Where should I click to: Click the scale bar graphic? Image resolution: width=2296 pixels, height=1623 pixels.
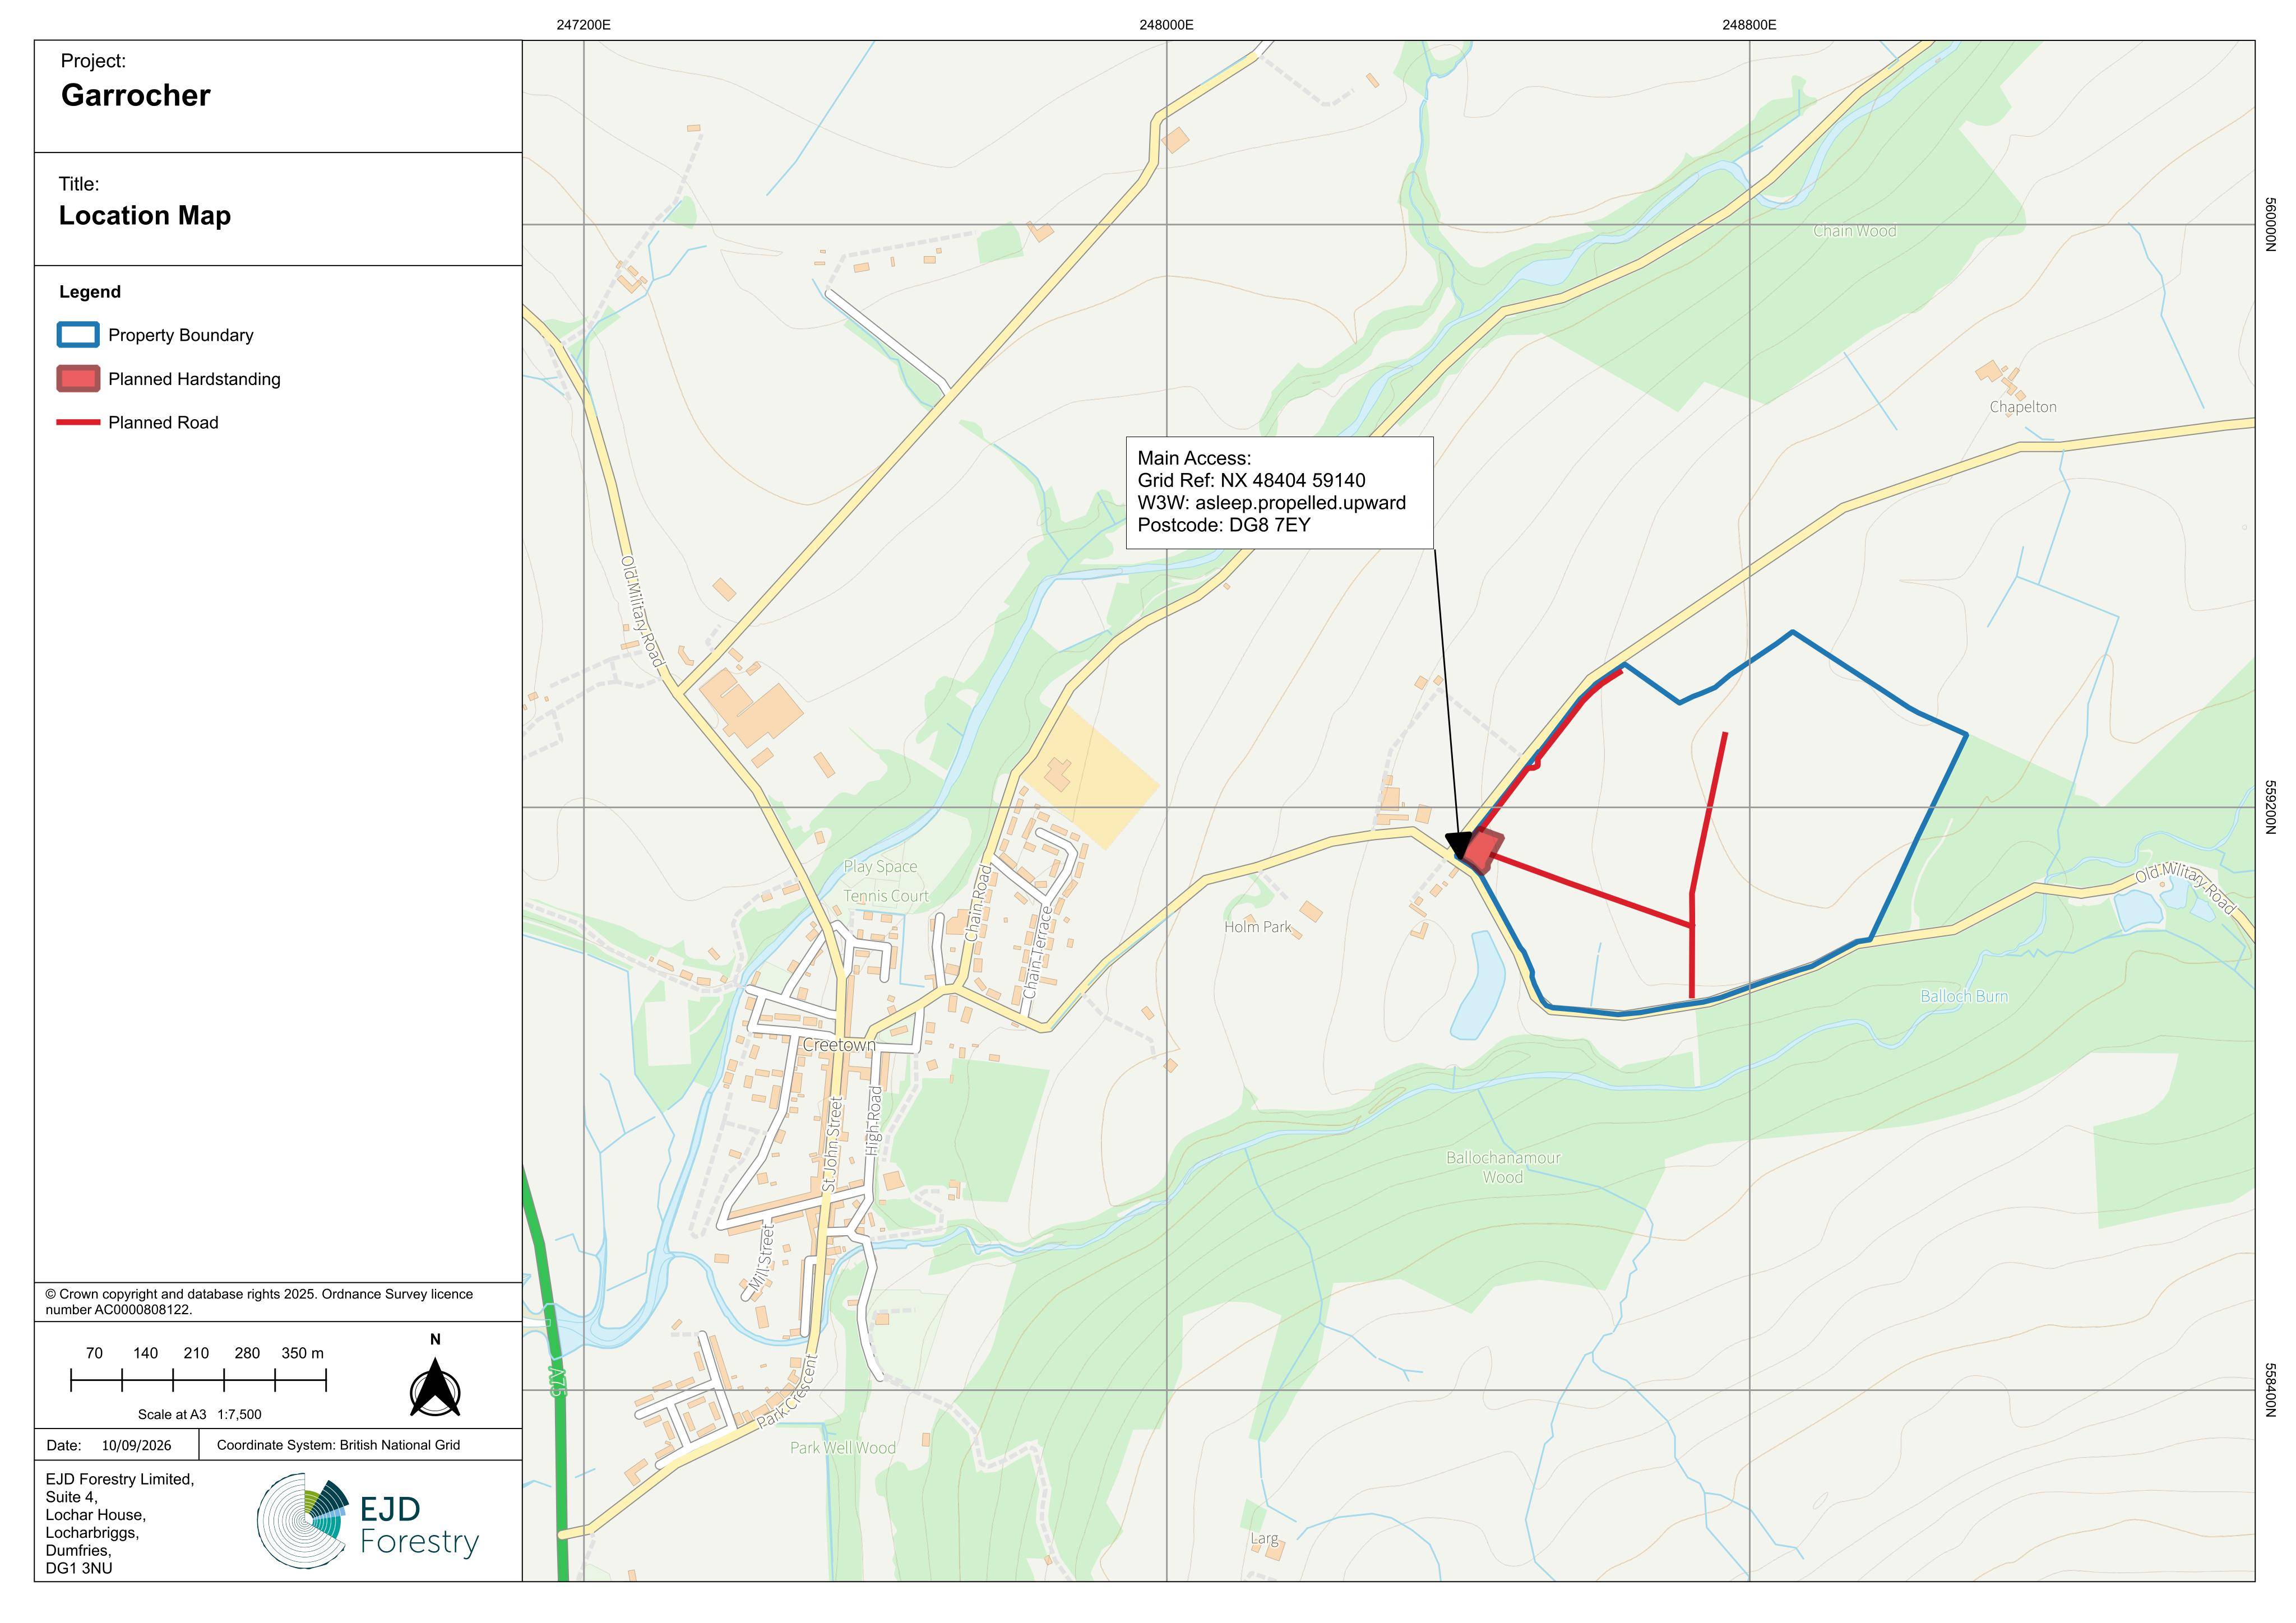click(198, 1381)
